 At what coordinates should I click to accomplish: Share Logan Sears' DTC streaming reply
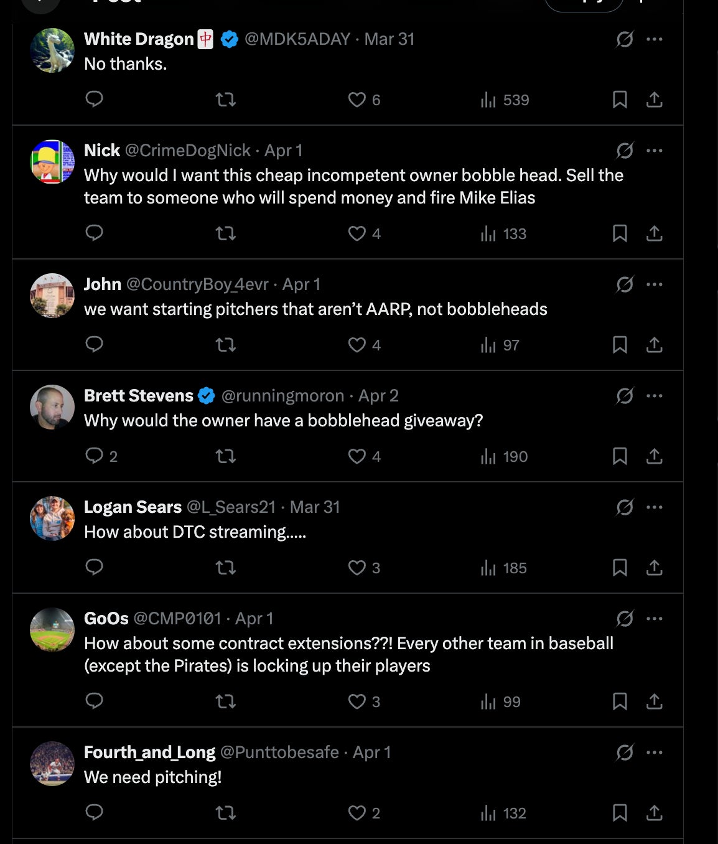(x=654, y=568)
